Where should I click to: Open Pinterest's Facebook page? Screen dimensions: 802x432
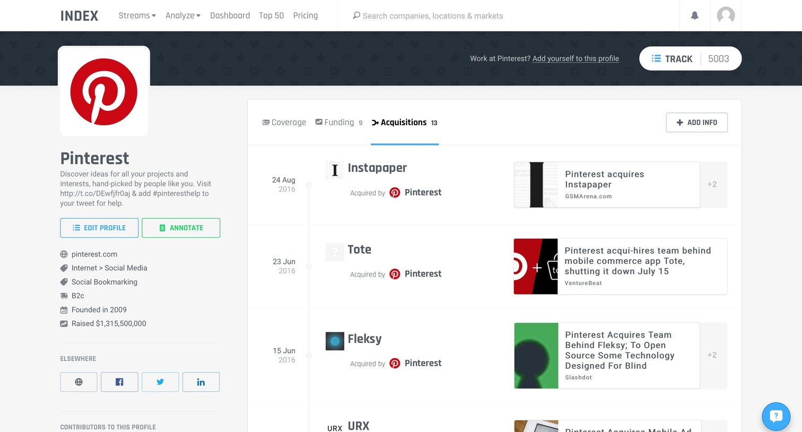119,382
